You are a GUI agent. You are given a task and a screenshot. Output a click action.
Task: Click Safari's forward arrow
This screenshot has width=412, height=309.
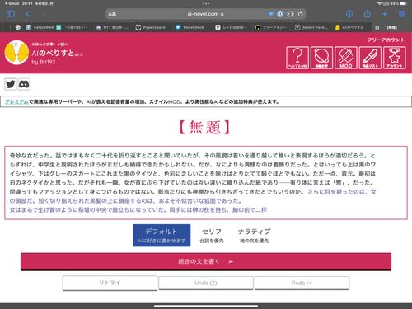click(x=44, y=14)
